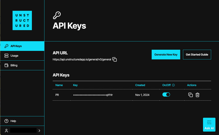Copy the PR key using copy icon
Viewport: 219px width, 135px height.
coord(191,95)
